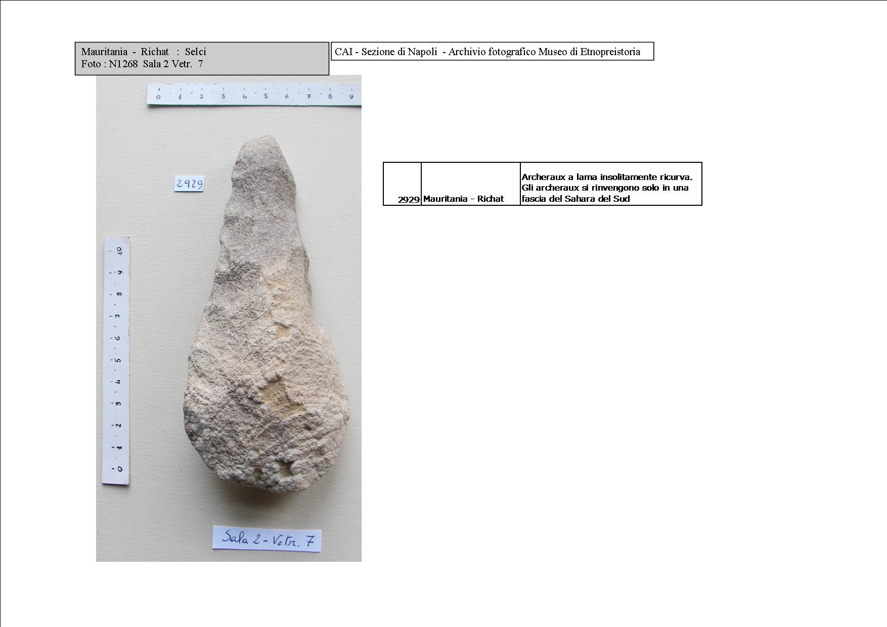Click the stone artifact in the photo
This screenshot has width=887, height=627.
(266, 315)
